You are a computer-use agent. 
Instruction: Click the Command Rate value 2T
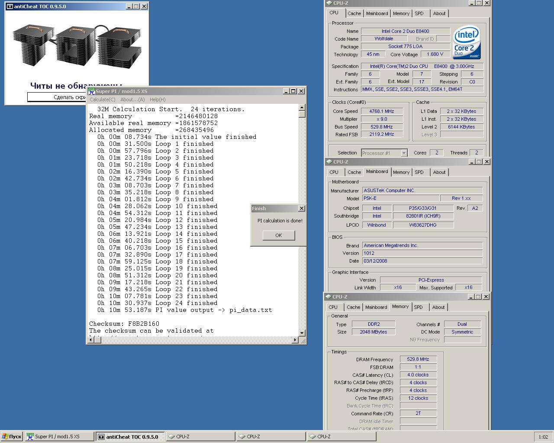pyautogui.click(x=418, y=413)
